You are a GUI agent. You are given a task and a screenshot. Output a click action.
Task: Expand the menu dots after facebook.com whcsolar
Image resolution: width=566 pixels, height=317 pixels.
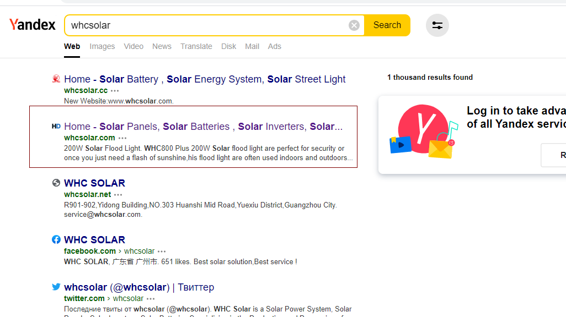point(162,252)
